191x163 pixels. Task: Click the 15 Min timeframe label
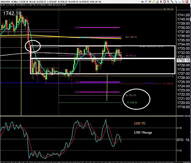(14, 2)
